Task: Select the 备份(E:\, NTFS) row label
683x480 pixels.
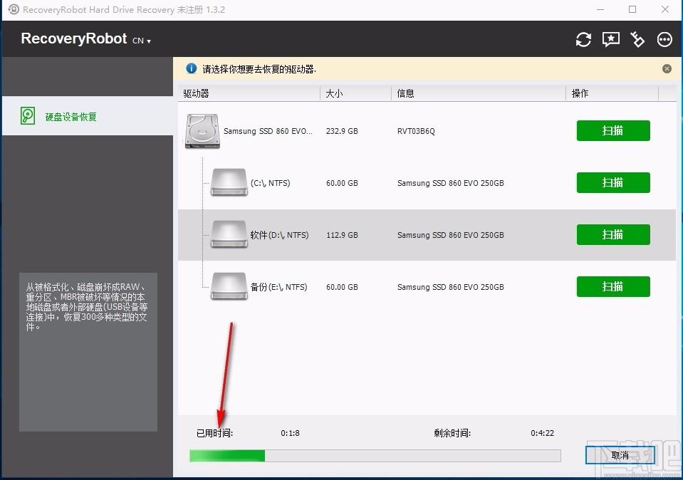Action: point(278,286)
